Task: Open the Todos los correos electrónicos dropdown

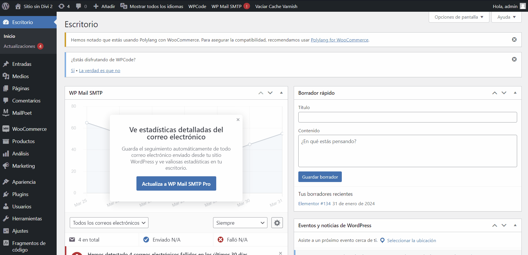Action: tap(109, 223)
